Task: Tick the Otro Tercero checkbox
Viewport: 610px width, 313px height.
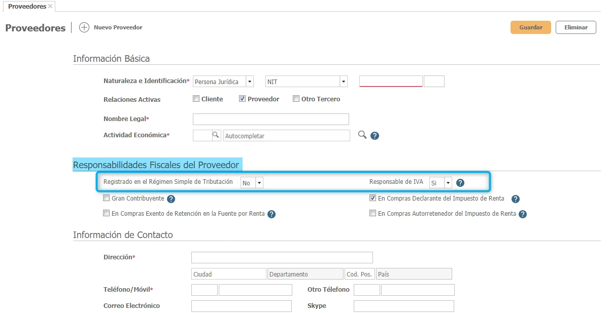Action: (x=296, y=99)
